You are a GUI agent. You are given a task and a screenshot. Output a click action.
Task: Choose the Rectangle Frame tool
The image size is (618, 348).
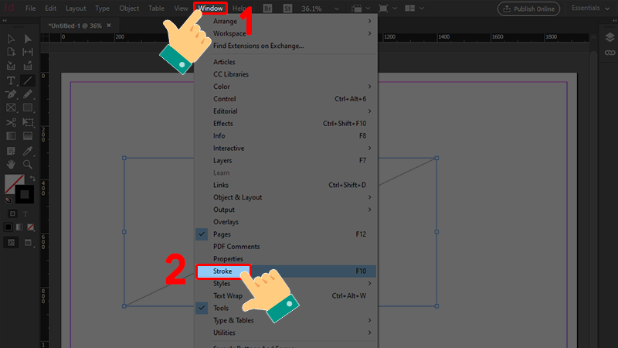click(x=11, y=107)
